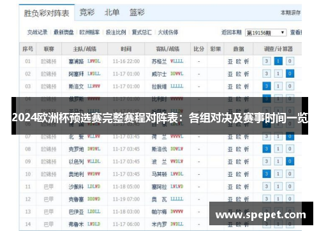Toggle pick 3 for row 08 克罗地
This screenshot has width=319, height=231.
[267, 149]
